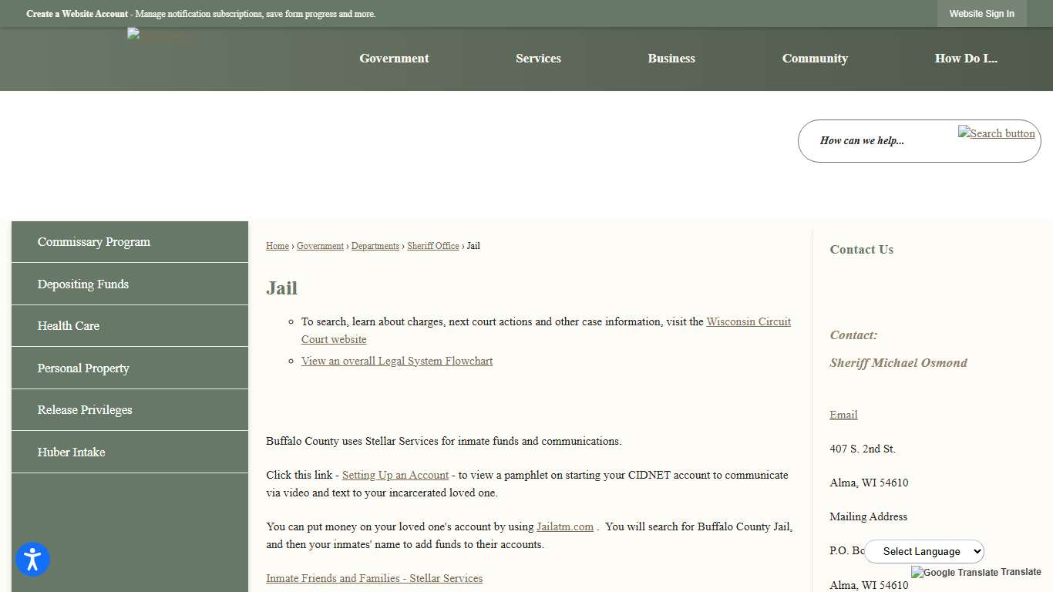
Task: Open the Select Language dropdown
Action: [x=923, y=551]
